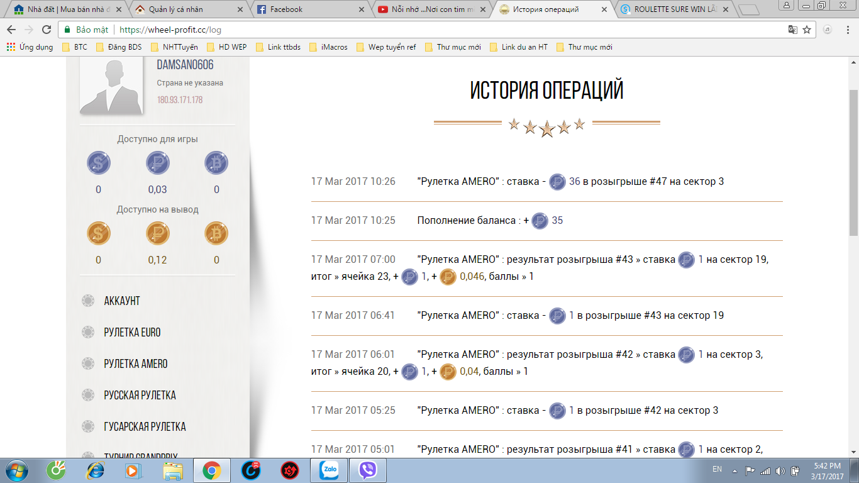The height and width of the screenshot is (483, 859).
Task: Click the История операций heading
Action: [547, 91]
